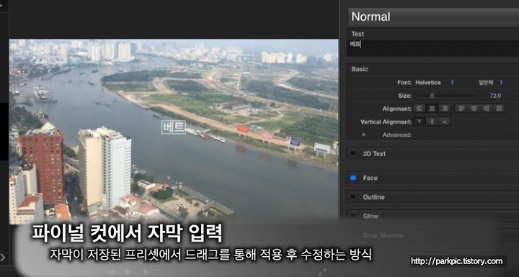
Task: Click the Vertical Alignment: label
Action: 386,122
